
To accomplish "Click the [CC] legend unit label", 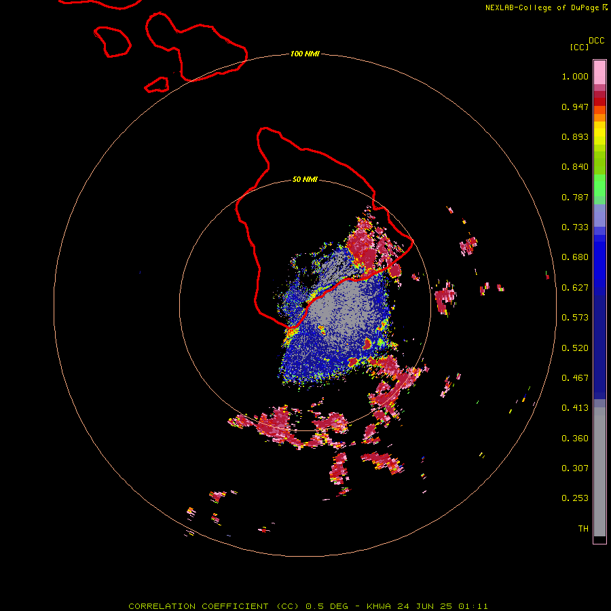I will point(579,47).
